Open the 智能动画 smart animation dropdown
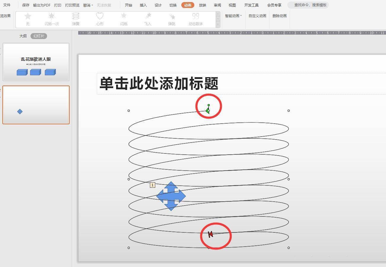Image resolution: width=386 pixels, height=267 pixels. click(x=233, y=15)
